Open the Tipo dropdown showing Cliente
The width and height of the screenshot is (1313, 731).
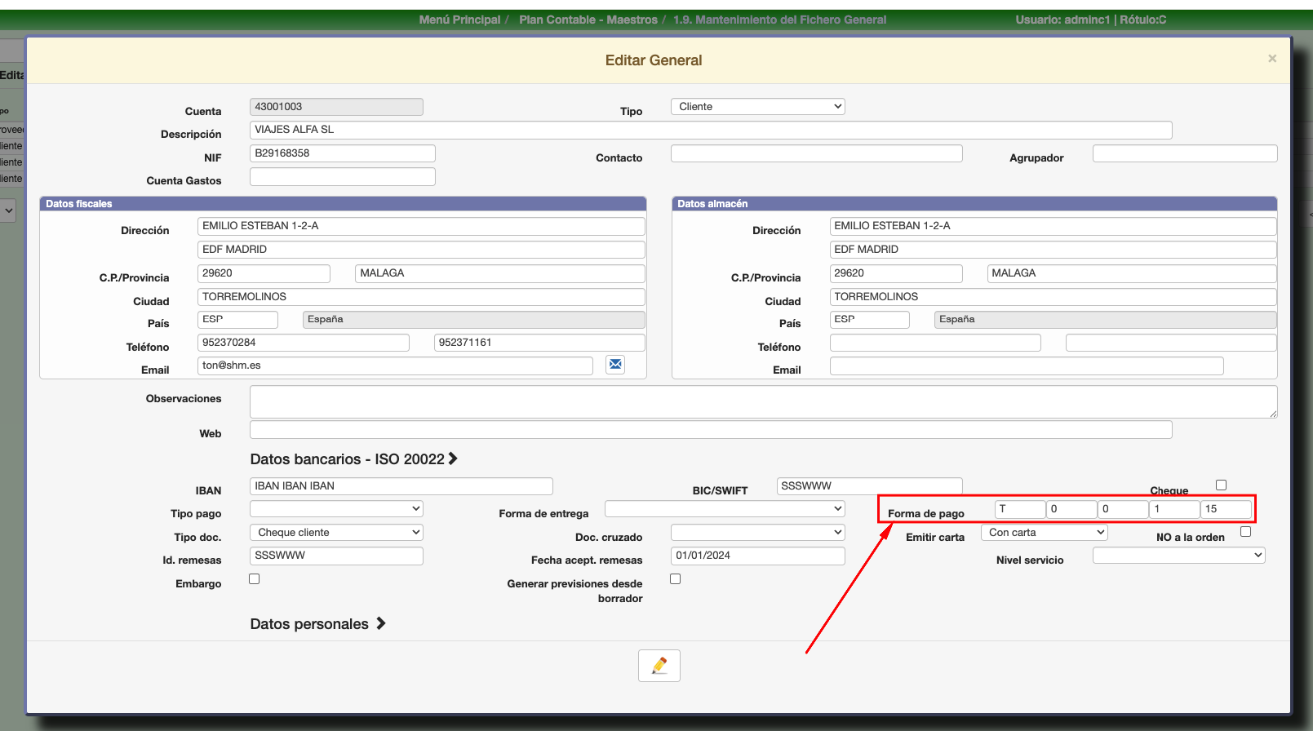[x=757, y=107]
